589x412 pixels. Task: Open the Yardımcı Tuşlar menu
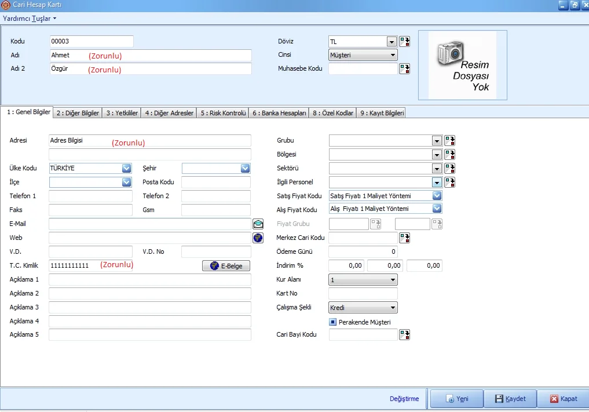click(x=30, y=19)
